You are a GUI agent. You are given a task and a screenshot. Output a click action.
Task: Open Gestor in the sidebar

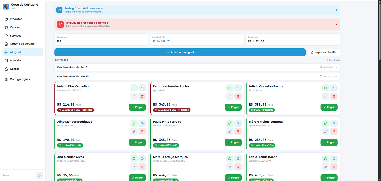click(x=23, y=69)
